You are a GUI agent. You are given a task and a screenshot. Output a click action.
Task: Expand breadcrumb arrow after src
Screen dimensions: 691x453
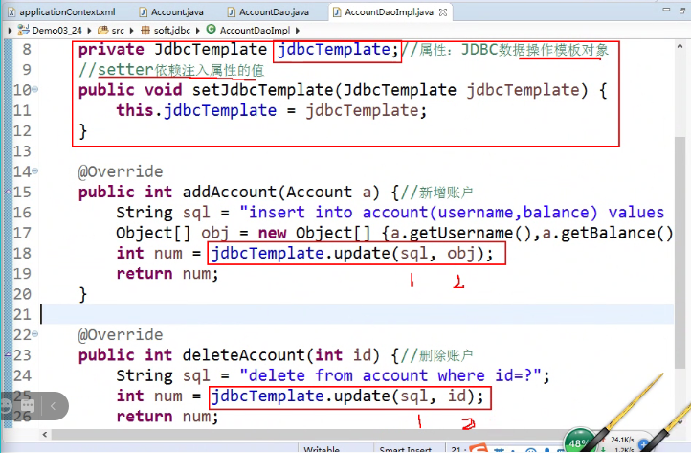coord(131,30)
